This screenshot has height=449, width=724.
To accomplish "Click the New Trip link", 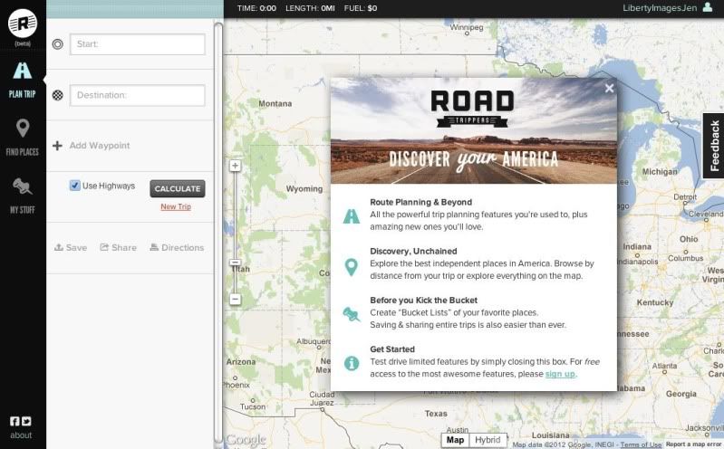I will pos(176,206).
